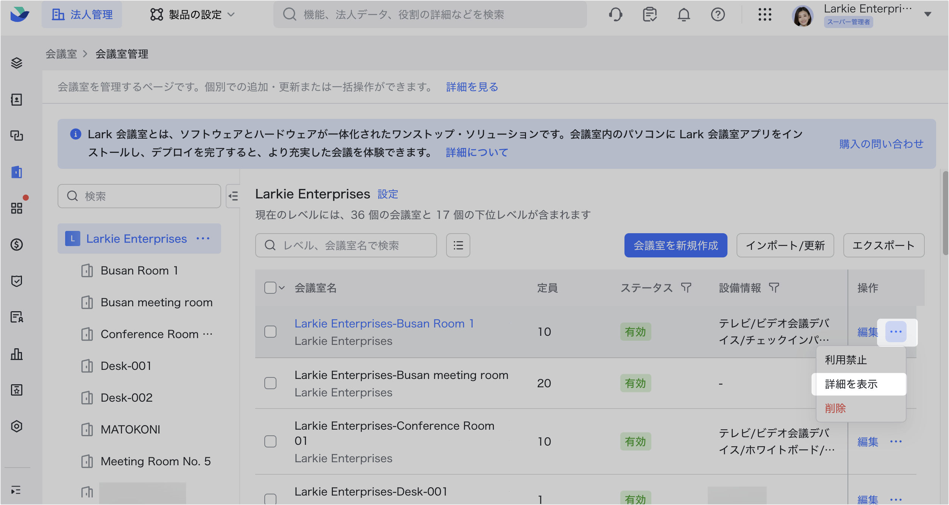Open the select-all checkbox dropdown chevron

pos(282,288)
